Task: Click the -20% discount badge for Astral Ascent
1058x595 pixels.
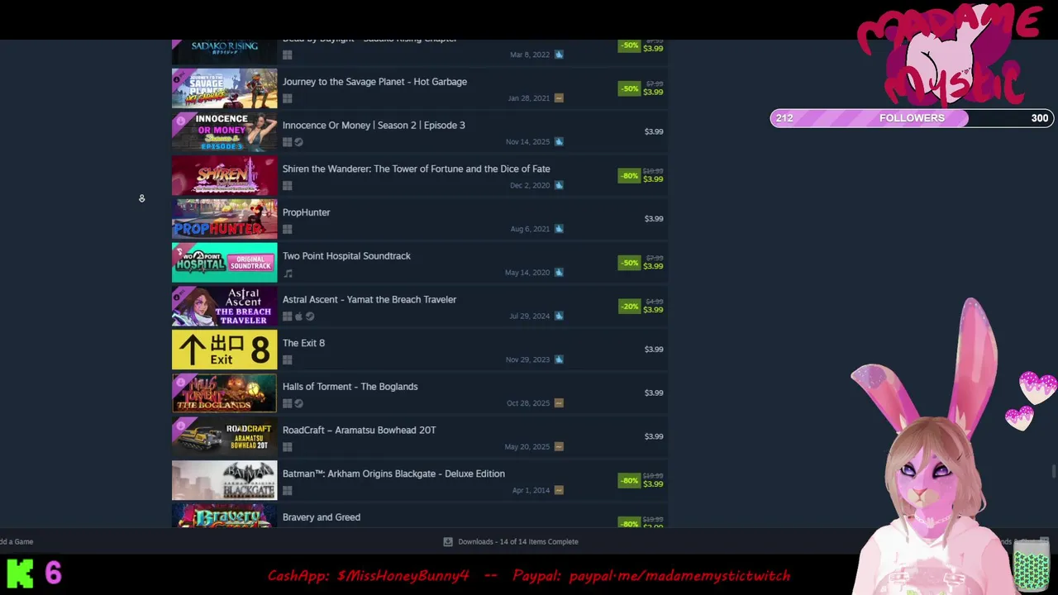Action: [x=629, y=307]
